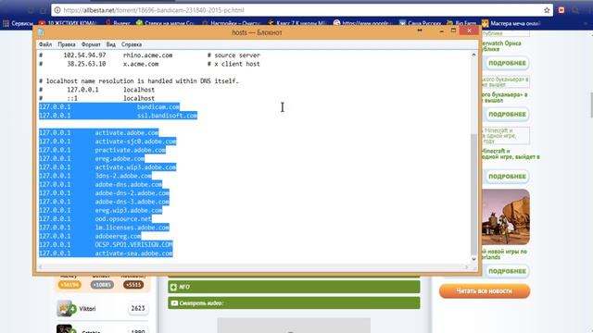Image resolution: width=593 pixels, height=333 pixels.
Task: Open the Overwatch Ориса news headline
Action: [x=501, y=46]
